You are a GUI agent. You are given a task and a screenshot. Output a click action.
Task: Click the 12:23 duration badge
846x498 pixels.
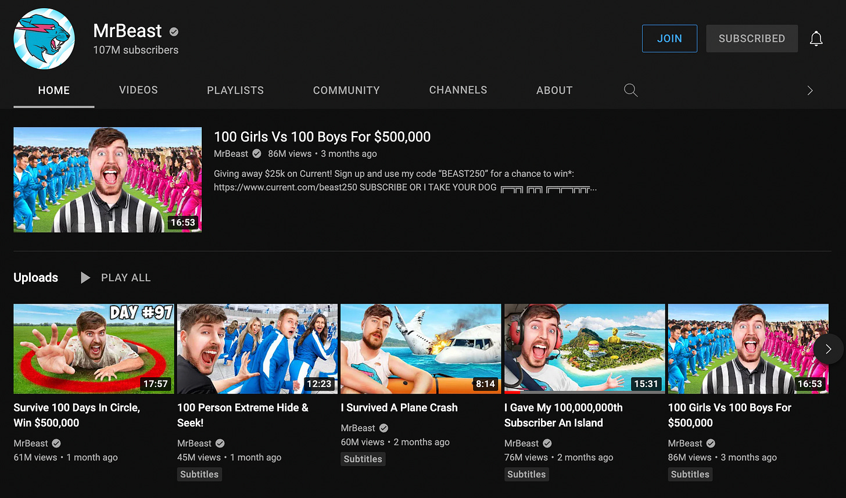319,384
